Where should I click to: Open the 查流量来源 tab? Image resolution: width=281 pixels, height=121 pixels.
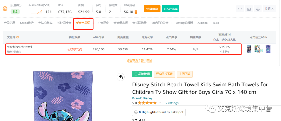(121, 23)
